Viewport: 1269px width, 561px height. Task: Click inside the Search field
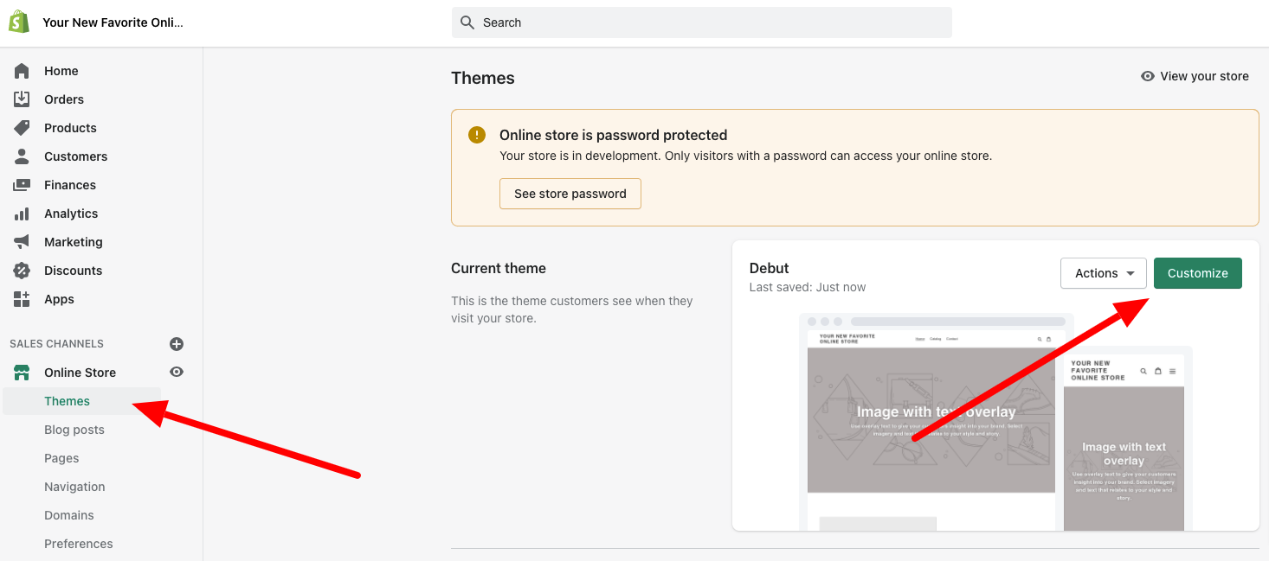701,22
